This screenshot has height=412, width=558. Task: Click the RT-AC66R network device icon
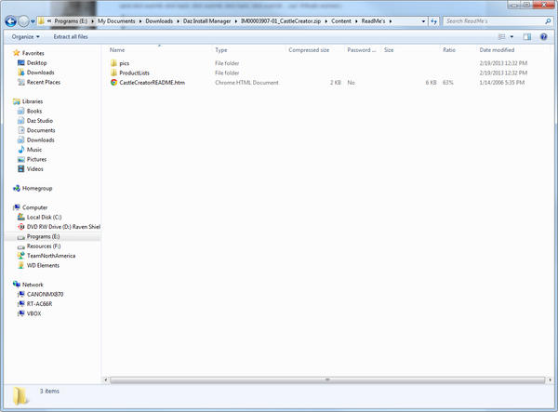tap(21, 304)
